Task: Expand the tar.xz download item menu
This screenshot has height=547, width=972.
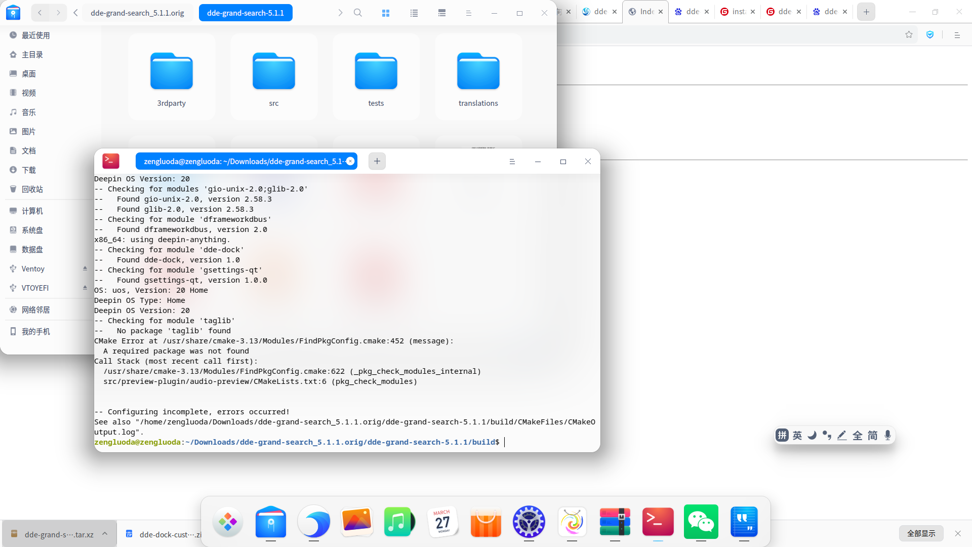Action: [105, 534]
